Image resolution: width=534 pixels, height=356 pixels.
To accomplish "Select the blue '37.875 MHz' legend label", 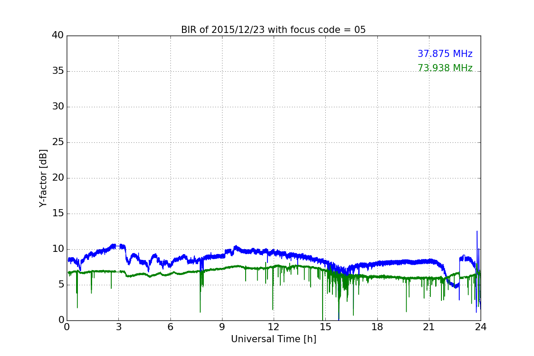I will (x=445, y=54).
